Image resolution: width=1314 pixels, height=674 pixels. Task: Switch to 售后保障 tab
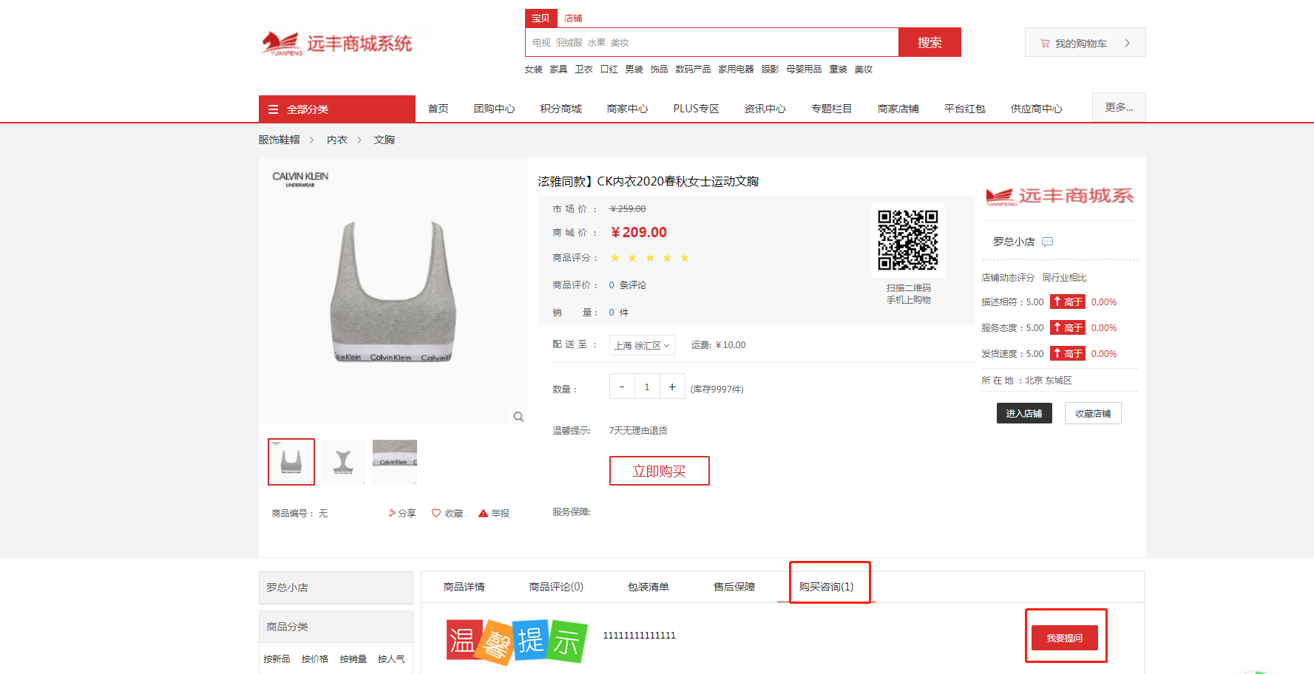pos(734,587)
